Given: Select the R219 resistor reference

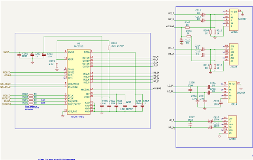Looking at the screenshot, I should tap(52, 61).
